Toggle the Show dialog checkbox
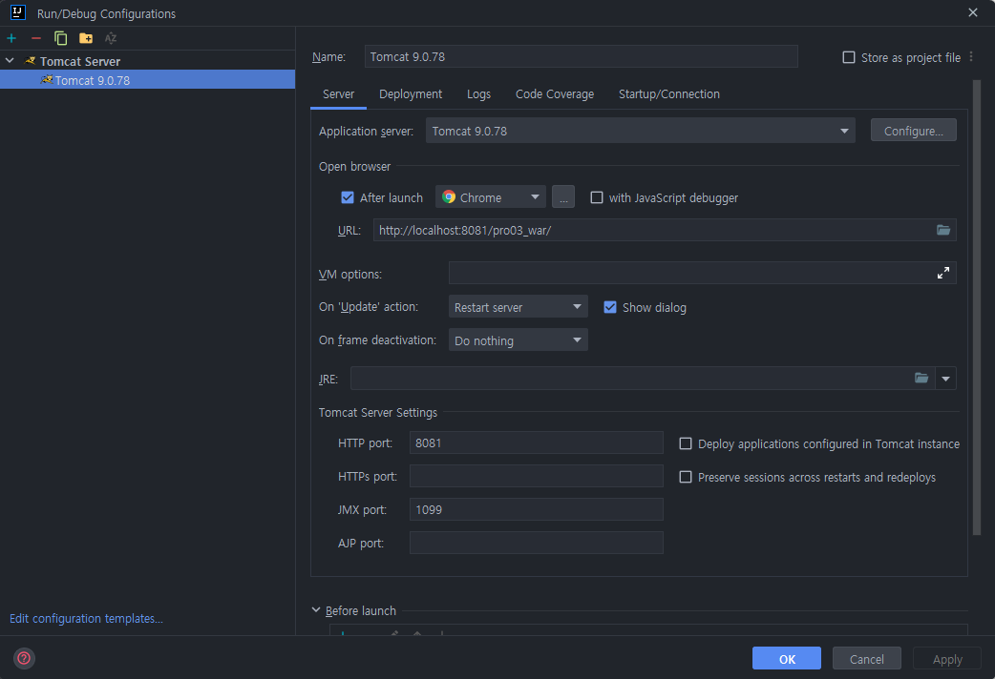995x679 pixels. click(610, 307)
